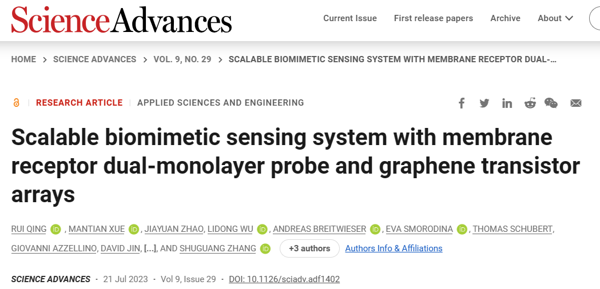Open Shuguang Zhang's ORCID iD icon
This screenshot has width=600, height=289.
265,248
